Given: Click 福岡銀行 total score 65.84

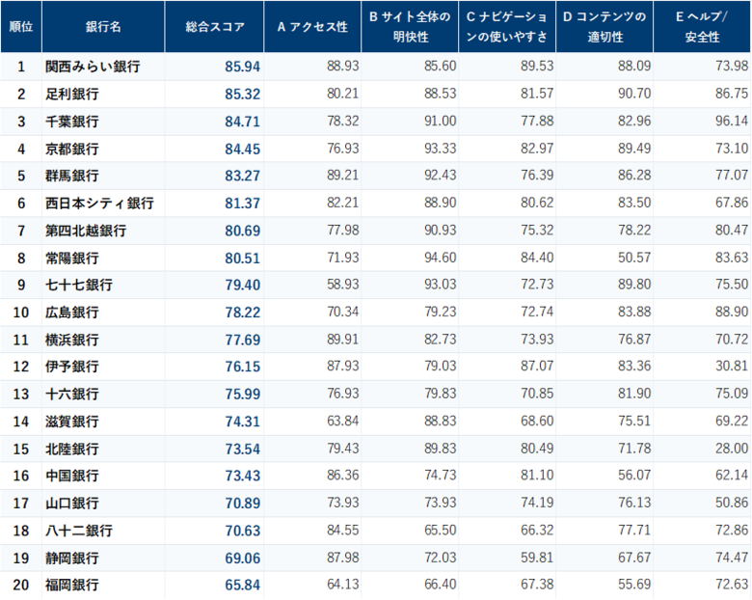Looking at the screenshot, I should pyautogui.click(x=243, y=585).
